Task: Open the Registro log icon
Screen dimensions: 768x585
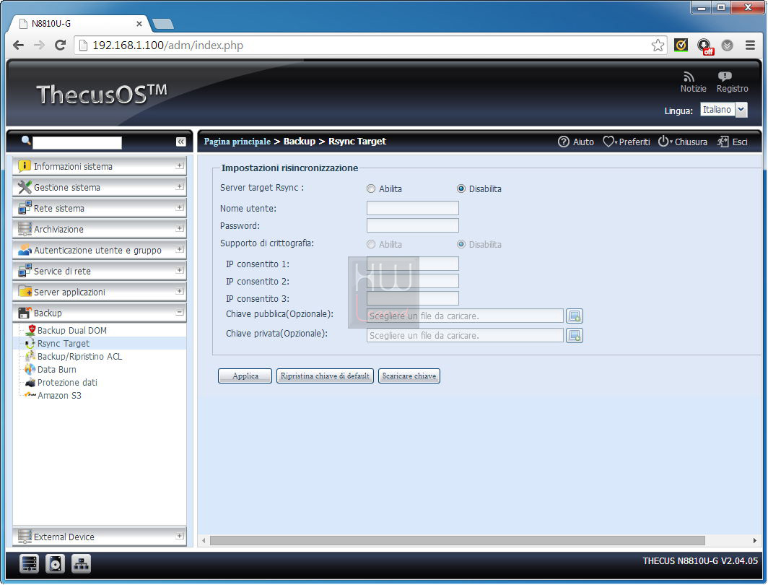Action: 725,77
